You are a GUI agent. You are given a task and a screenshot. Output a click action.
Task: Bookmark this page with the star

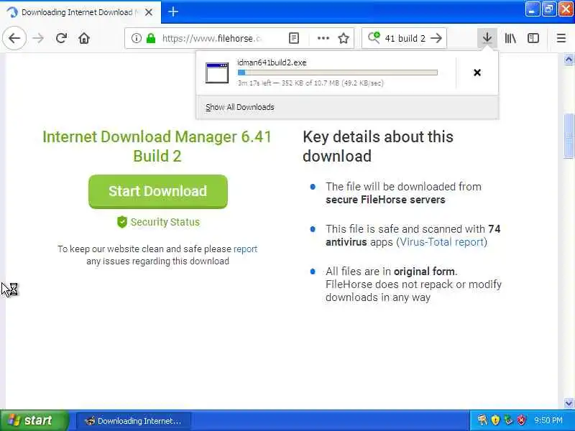coord(344,38)
